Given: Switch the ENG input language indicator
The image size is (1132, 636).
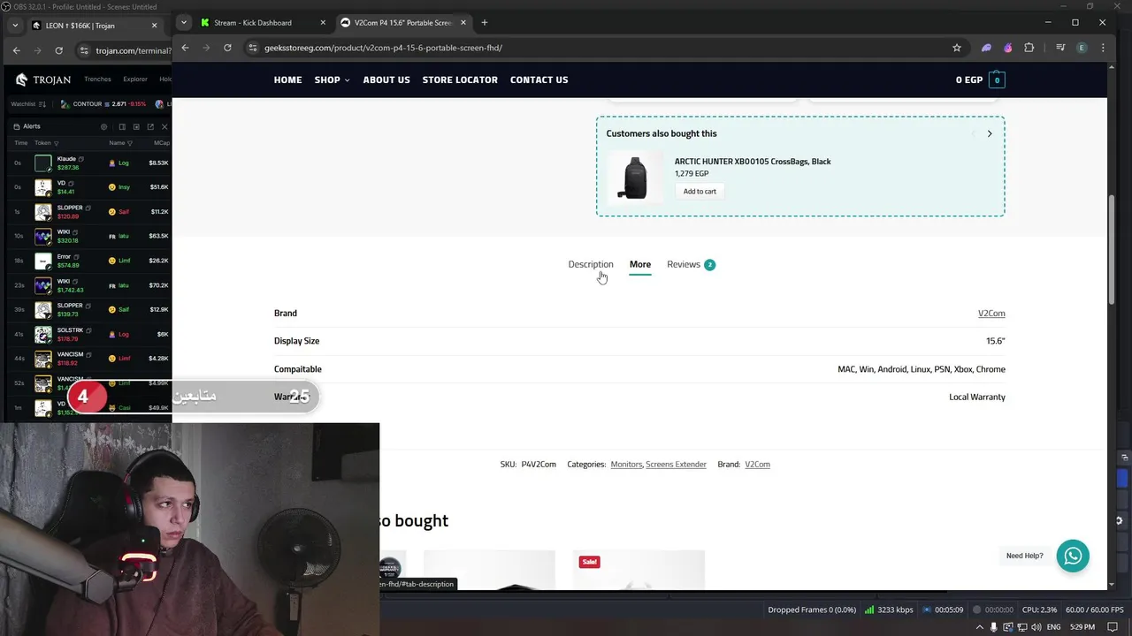Looking at the screenshot, I should (1053, 627).
